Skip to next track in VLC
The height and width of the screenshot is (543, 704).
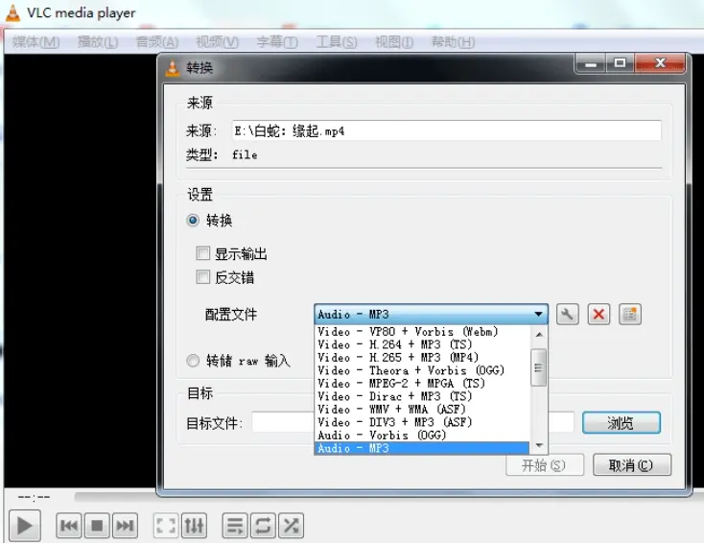(x=125, y=526)
